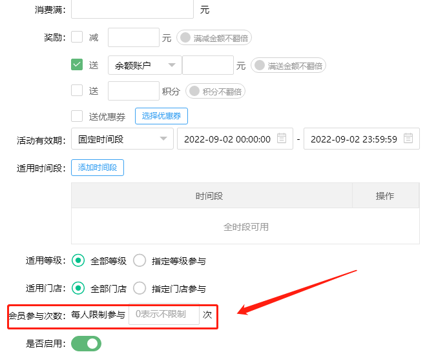This screenshot has height=361, width=447.
Task: Click the 减 amount input field
Action: 134,37
